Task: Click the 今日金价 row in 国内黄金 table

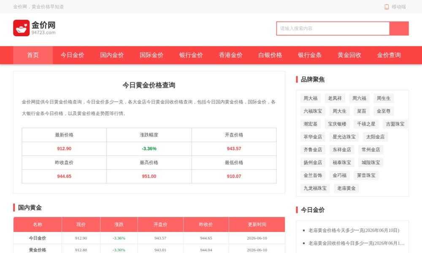Action: tap(149, 238)
